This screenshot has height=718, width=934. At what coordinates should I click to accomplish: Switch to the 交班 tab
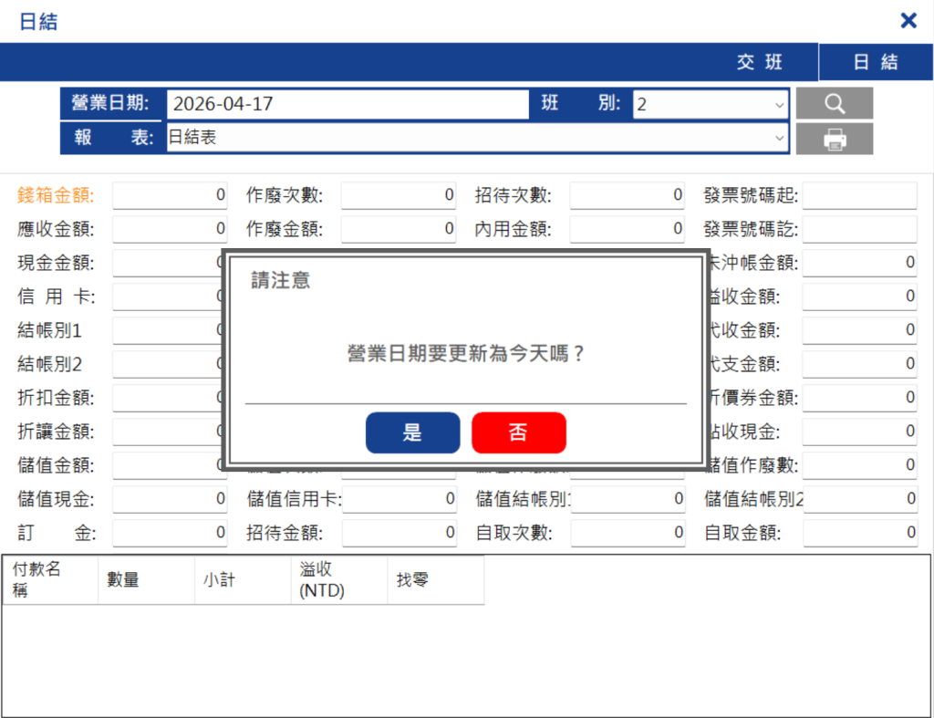click(760, 62)
